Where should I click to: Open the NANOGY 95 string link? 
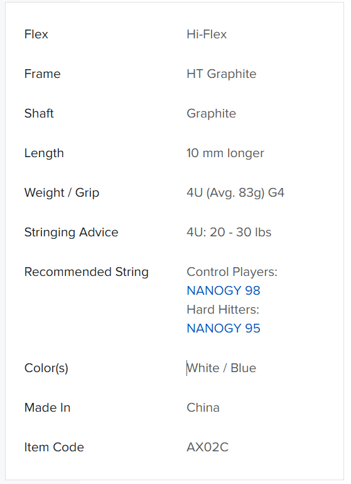(x=224, y=328)
